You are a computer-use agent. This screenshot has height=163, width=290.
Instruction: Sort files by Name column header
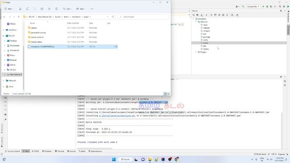click(x=32, y=23)
